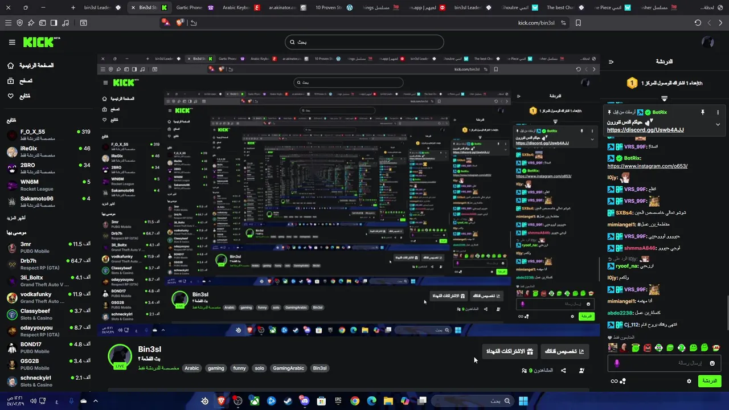Screen dimensions: 729x410
Task: Open the browser main menu icon
Action: pos(8,23)
